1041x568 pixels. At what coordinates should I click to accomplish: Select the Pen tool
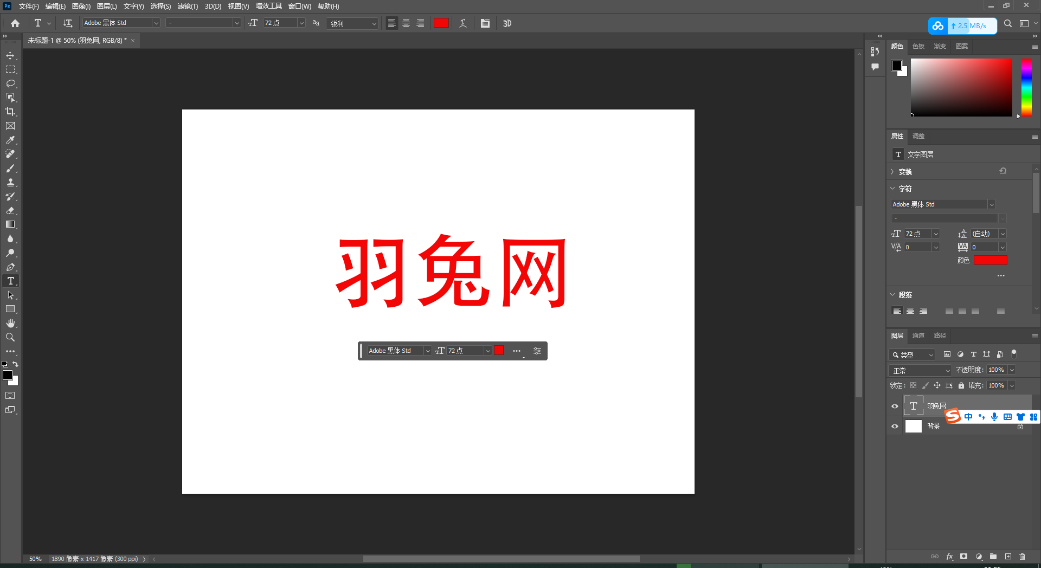tap(10, 267)
